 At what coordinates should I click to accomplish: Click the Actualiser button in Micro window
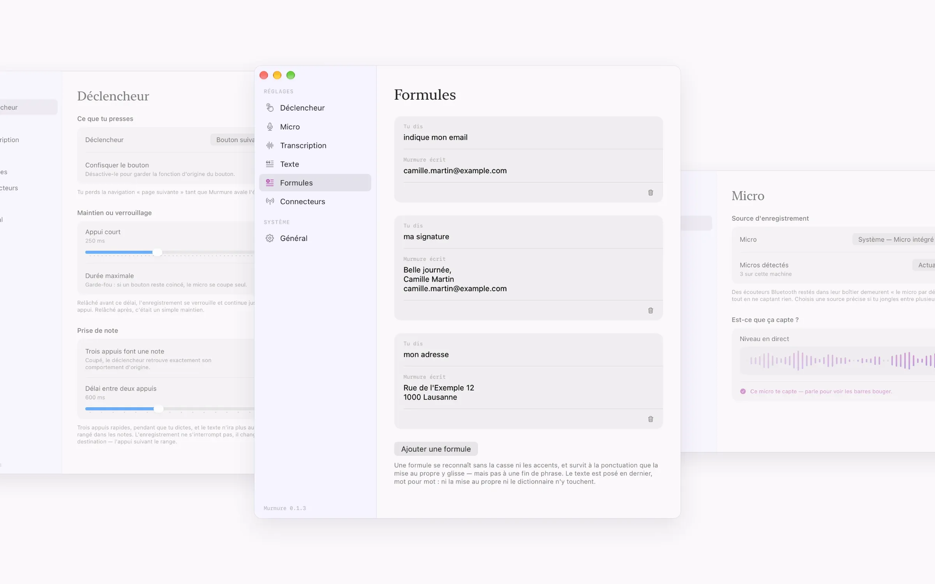tap(924, 265)
